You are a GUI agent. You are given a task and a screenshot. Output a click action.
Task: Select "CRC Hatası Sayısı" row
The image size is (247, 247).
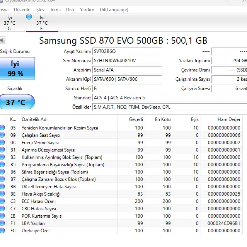tap(121, 209)
